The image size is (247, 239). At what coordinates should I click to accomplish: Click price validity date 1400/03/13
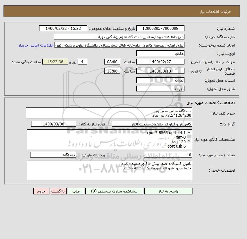pos(160,71)
